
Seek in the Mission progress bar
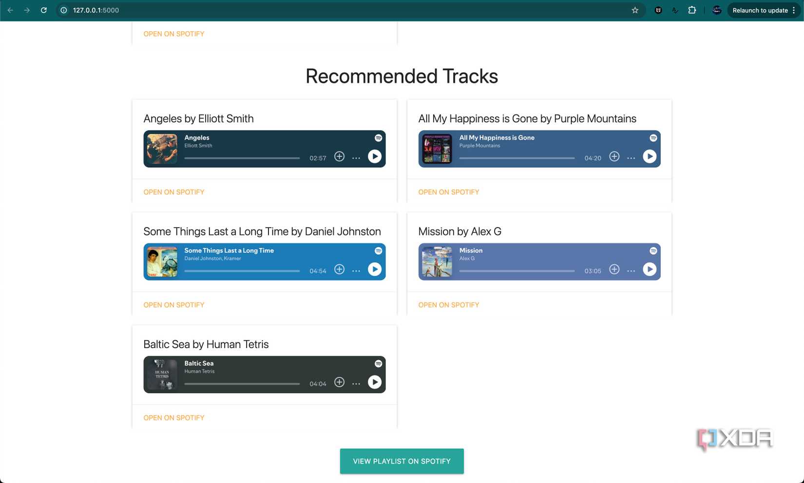(x=517, y=271)
